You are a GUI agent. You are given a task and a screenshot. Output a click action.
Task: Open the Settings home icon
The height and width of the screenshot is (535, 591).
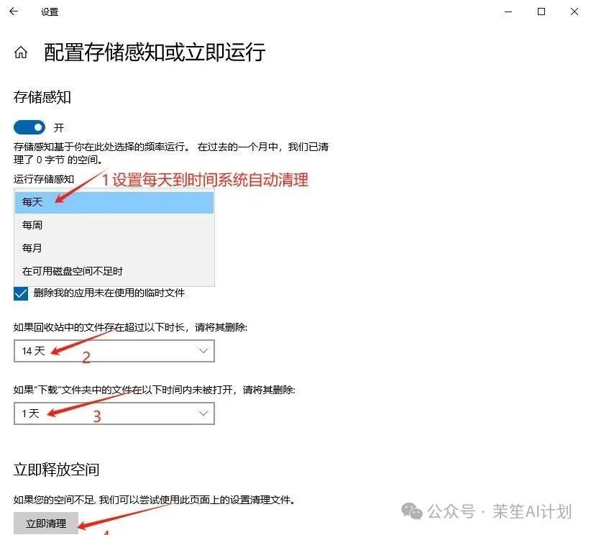click(21, 52)
